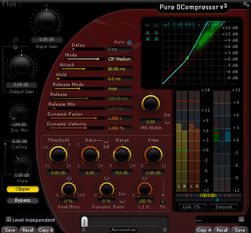Adjust the Delay slider

(88, 49)
